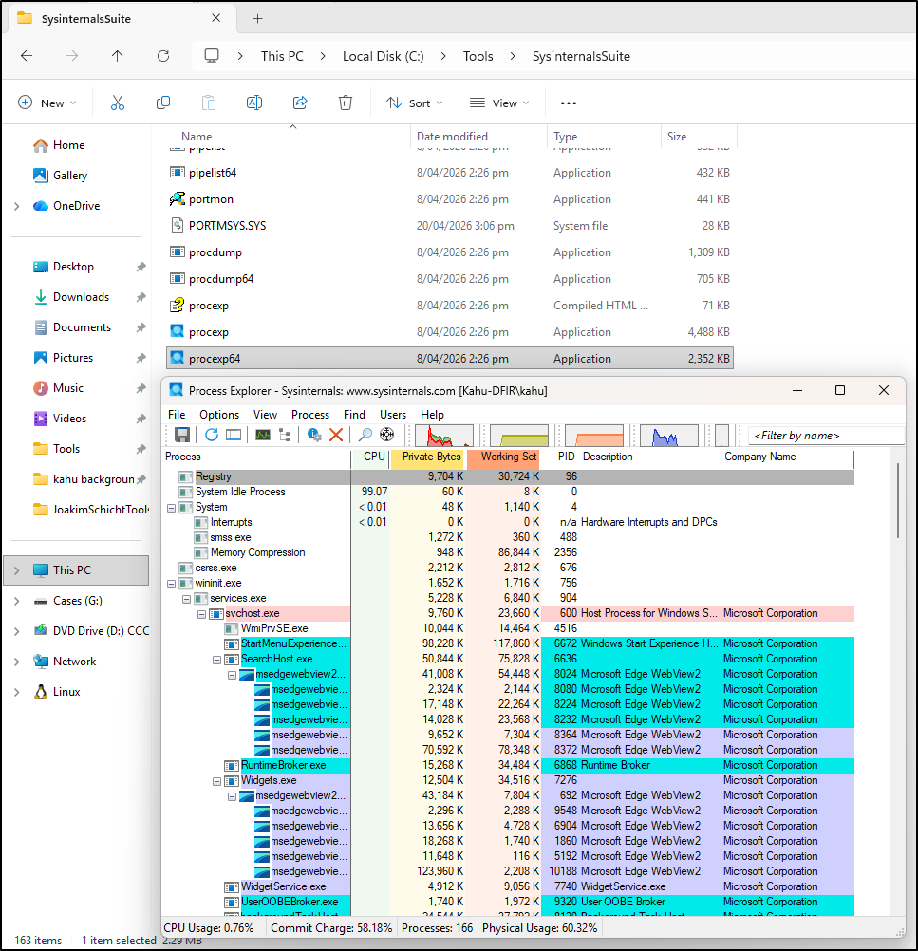Viewport: 918px width, 951px height.
Task: Click the Rename icon in Explorer toolbar
Action: tap(254, 103)
